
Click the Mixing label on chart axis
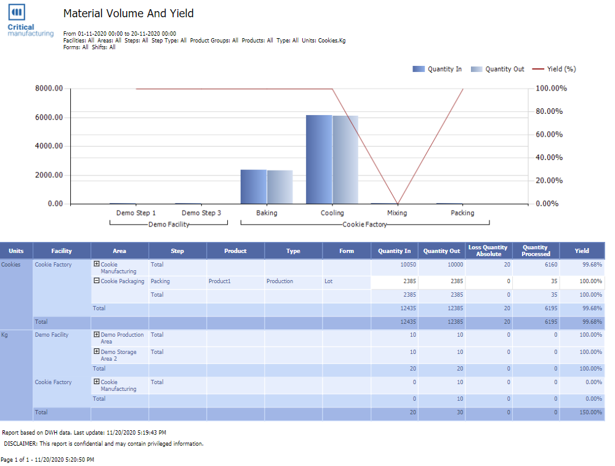click(397, 213)
